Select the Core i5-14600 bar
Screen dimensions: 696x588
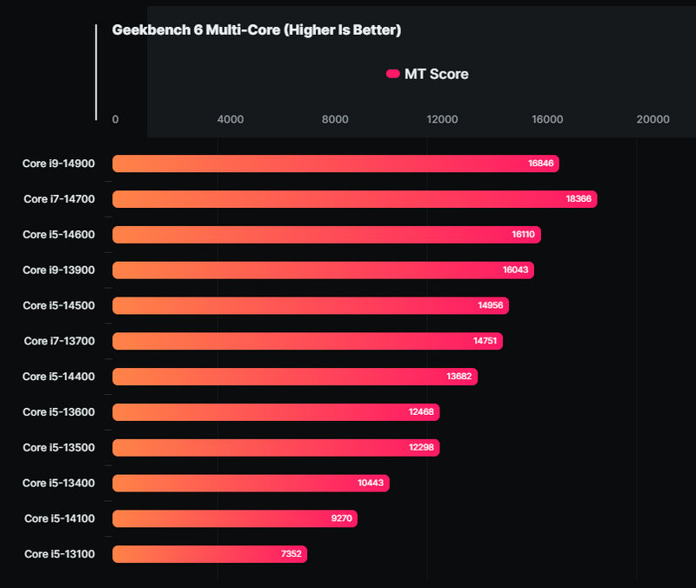[326, 235]
